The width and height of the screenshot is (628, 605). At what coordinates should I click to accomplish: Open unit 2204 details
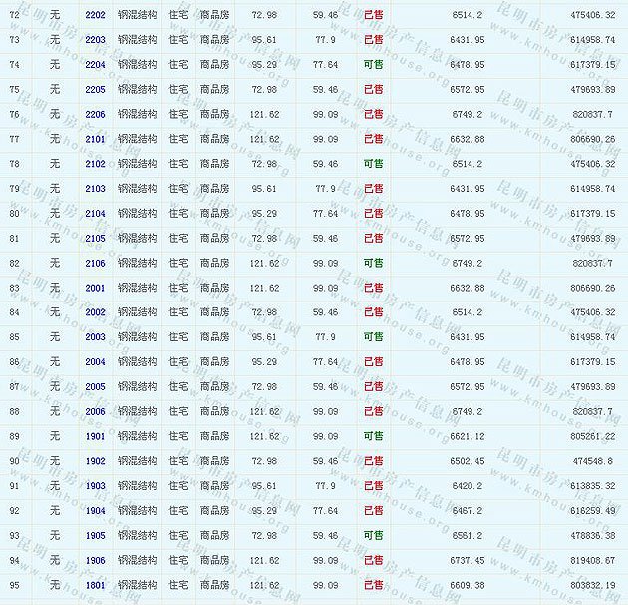click(x=95, y=65)
